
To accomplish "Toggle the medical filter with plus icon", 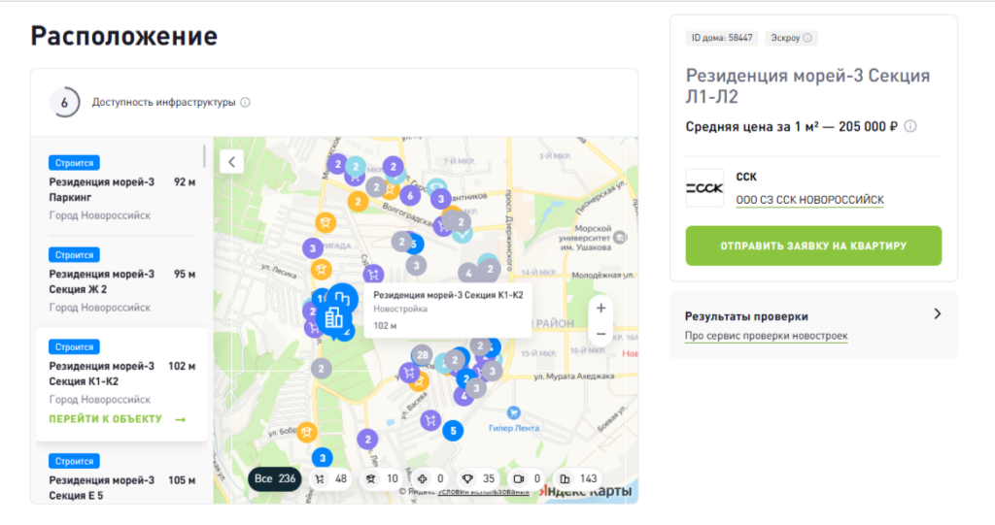I will coord(430,479).
